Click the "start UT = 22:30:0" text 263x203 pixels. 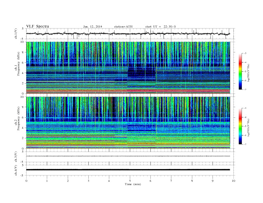160,27
